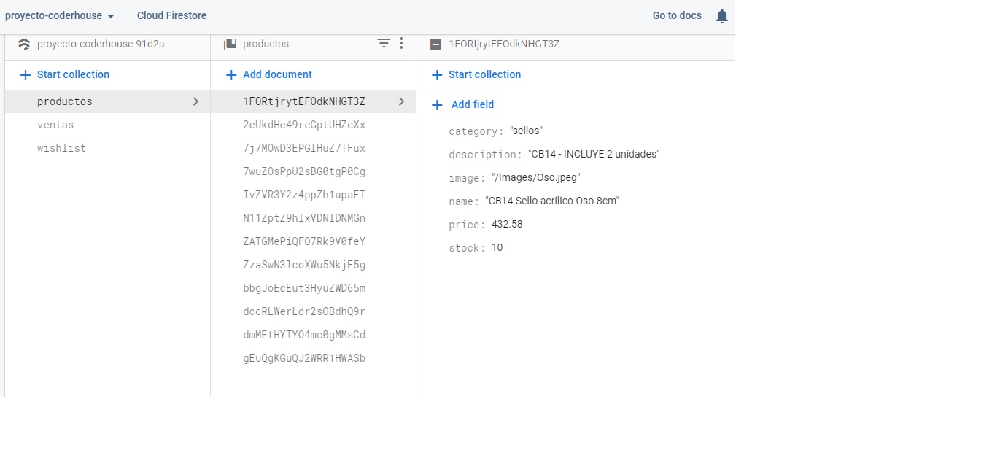Screen dimensions: 992x453
Task: Click the Go to docs link
Action: [678, 15]
